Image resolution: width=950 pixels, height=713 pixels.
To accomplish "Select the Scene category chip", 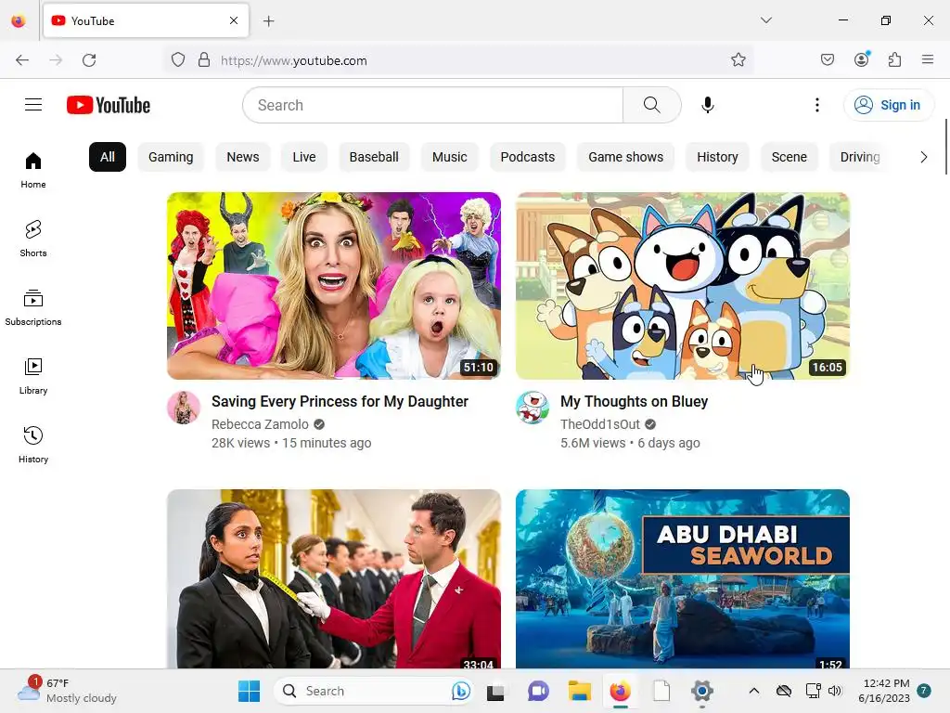I will 789,157.
